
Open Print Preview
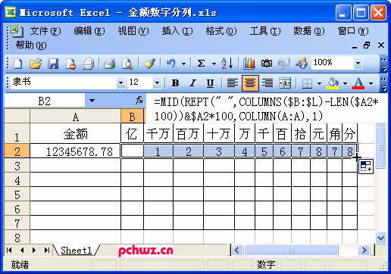tap(127, 64)
